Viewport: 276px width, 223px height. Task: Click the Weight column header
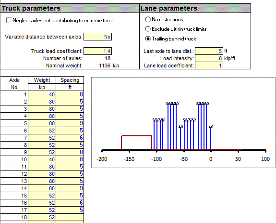(x=42, y=80)
